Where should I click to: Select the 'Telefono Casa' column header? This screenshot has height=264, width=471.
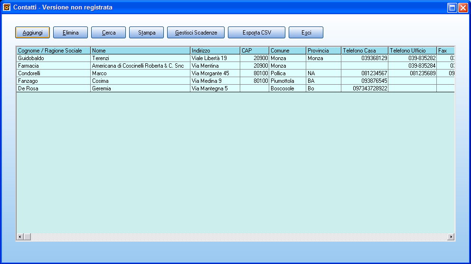coord(365,51)
